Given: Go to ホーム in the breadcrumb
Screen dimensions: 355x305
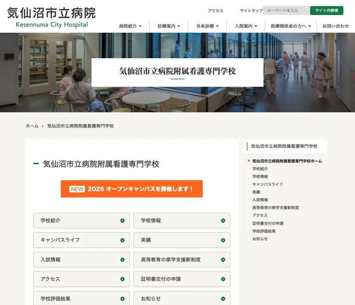Looking at the screenshot, I should [32, 126].
